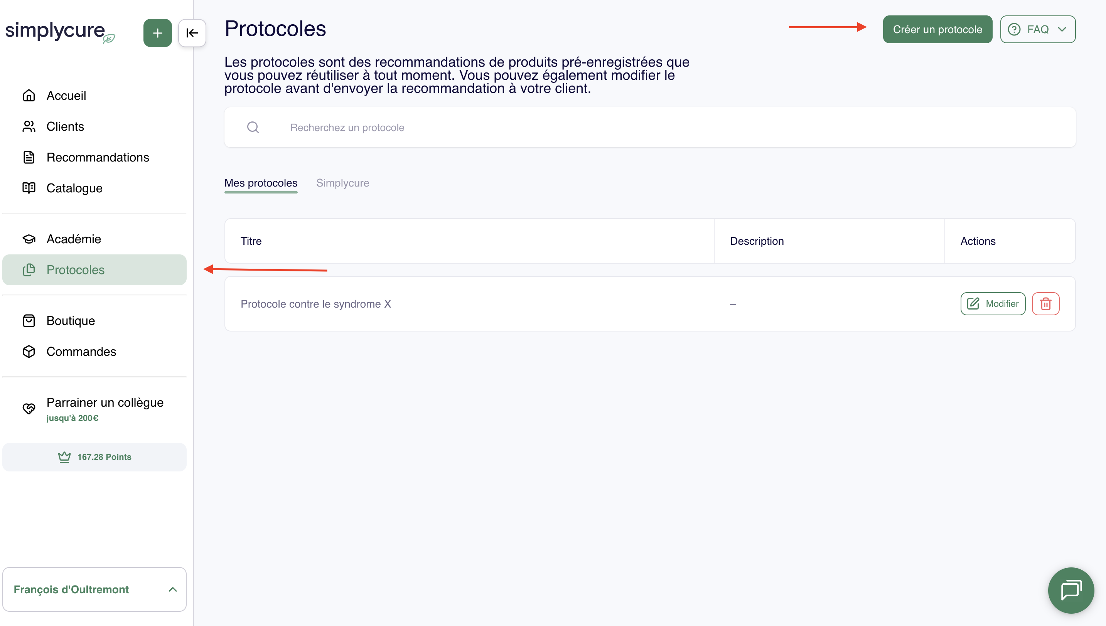Go to the Catalogue page

coord(74,188)
